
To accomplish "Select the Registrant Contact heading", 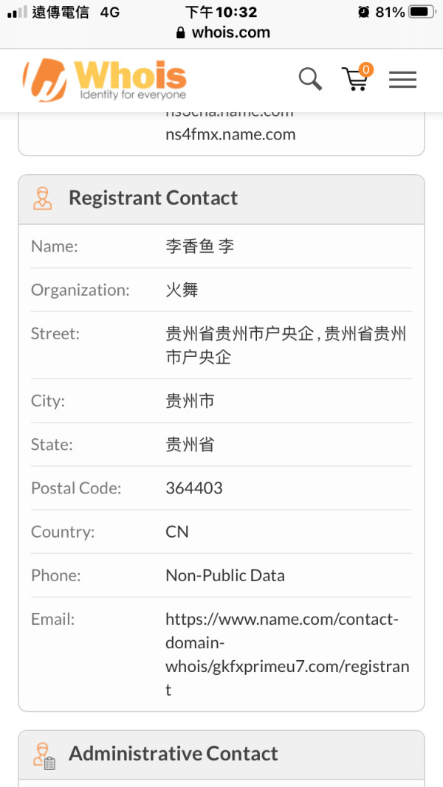I will pyautogui.click(x=153, y=198).
